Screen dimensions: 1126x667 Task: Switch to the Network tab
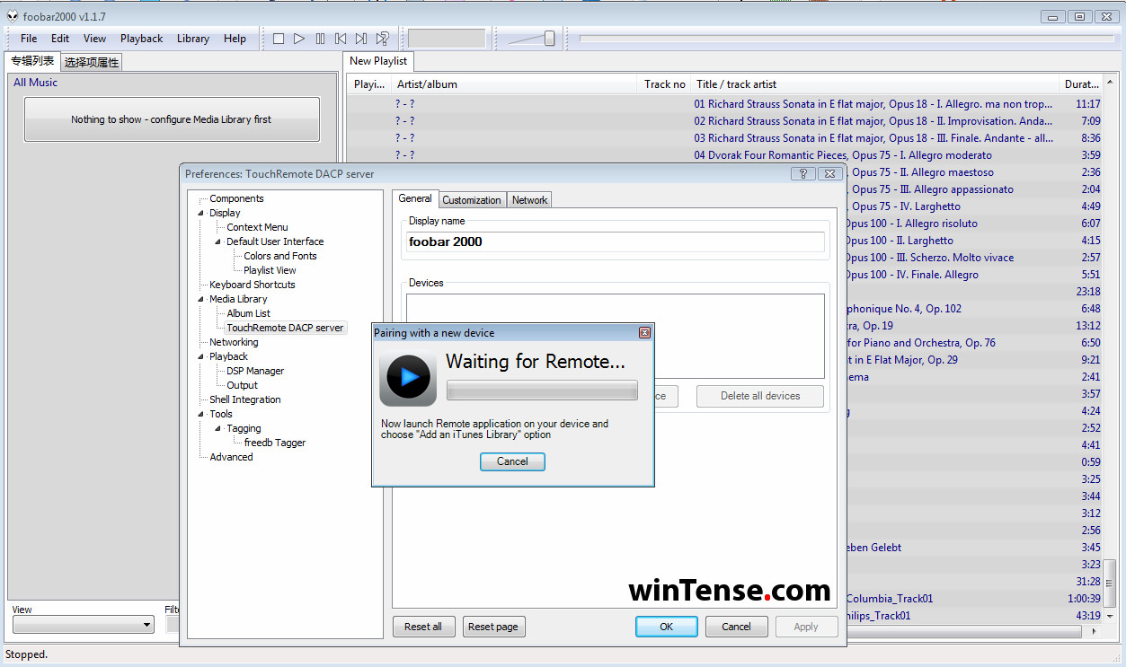(x=529, y=200)
